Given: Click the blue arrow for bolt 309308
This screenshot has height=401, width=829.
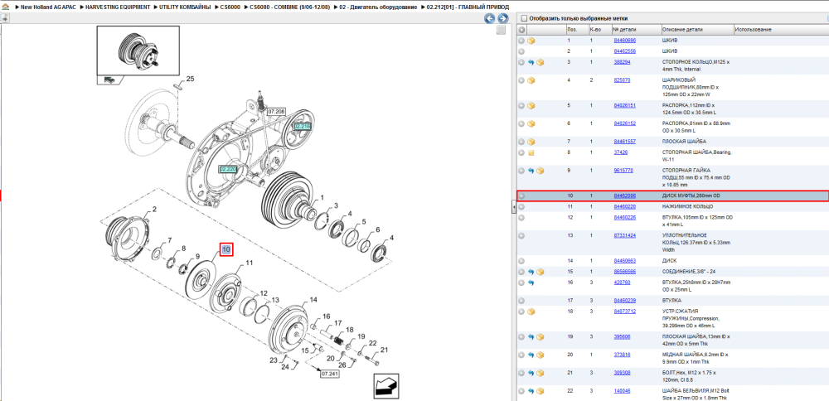Looking at the screenshot, I should (x=531, y=373).
